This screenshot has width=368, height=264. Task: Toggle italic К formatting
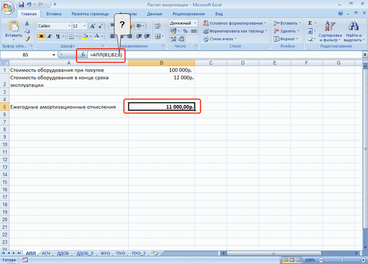(x=49, y=36)
